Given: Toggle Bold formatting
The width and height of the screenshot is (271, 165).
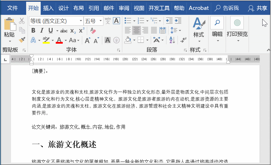Looking at the screenshot, I should coord(33,31).
